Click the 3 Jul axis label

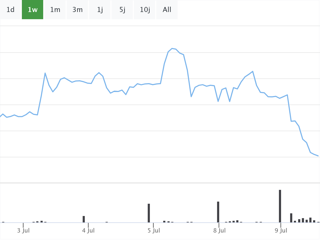tap(23, 231)
